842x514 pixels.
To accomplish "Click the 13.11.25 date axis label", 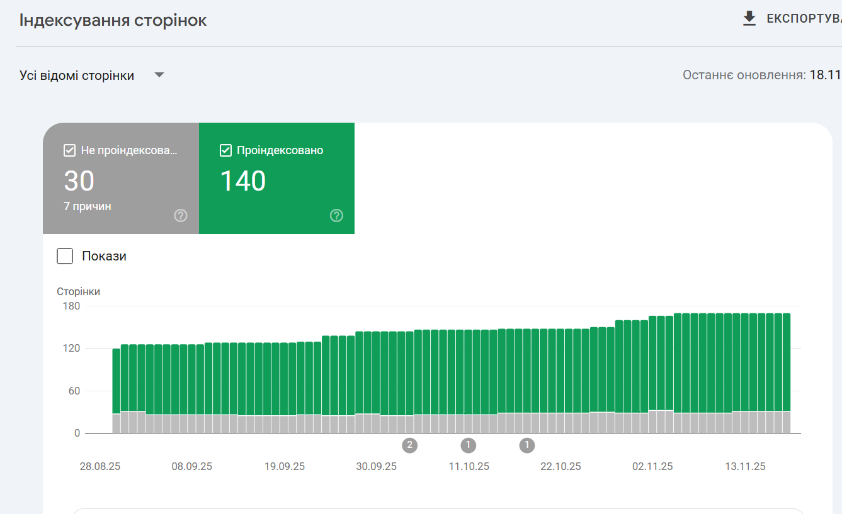I will click(745, 467).
